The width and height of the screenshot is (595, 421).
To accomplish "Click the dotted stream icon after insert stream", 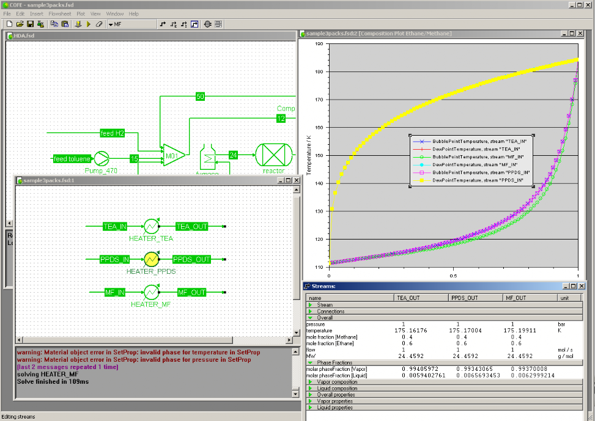I will (x=174, y=24).
